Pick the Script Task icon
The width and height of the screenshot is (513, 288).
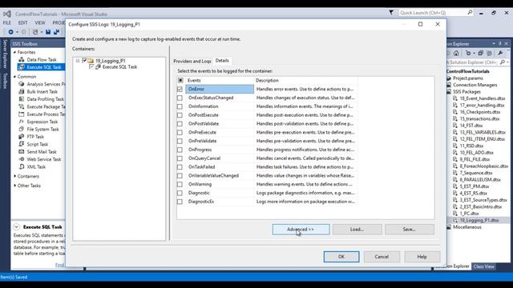pos(22,144)
